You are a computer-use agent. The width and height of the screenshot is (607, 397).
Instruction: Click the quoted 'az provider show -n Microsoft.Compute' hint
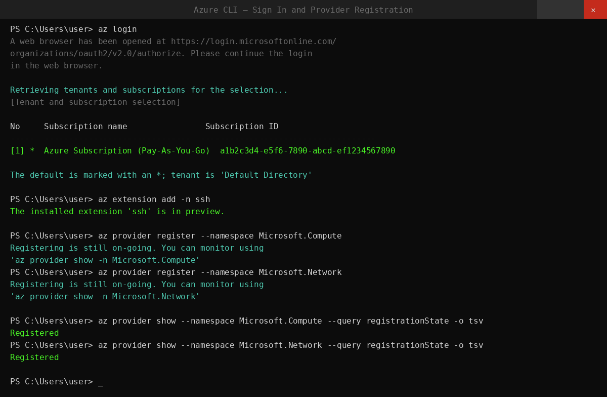(105, 260)
